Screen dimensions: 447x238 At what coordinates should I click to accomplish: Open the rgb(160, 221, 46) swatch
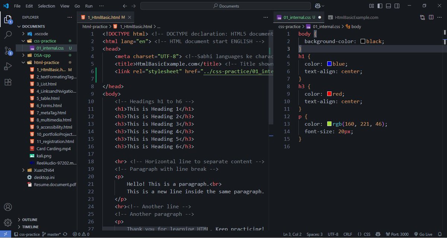click(329, 124)
